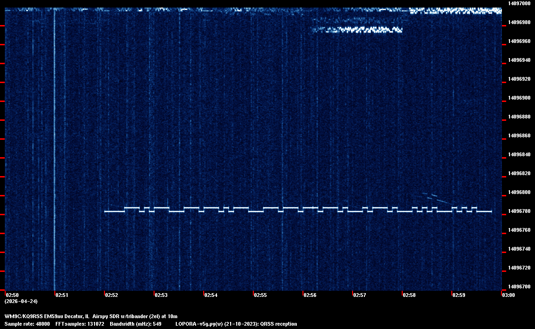Screen dimensions: 535x329
Task: Select the 02:55 time marker
Action: (x=260, y=295)
